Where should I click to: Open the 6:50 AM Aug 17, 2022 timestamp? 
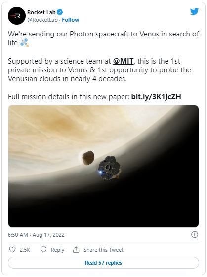(36, 235)
